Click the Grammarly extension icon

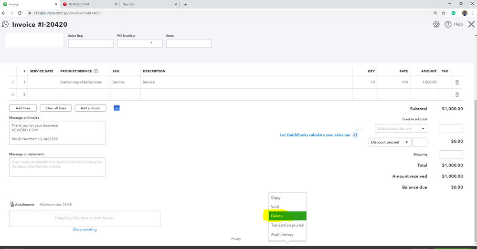point(453,13)
